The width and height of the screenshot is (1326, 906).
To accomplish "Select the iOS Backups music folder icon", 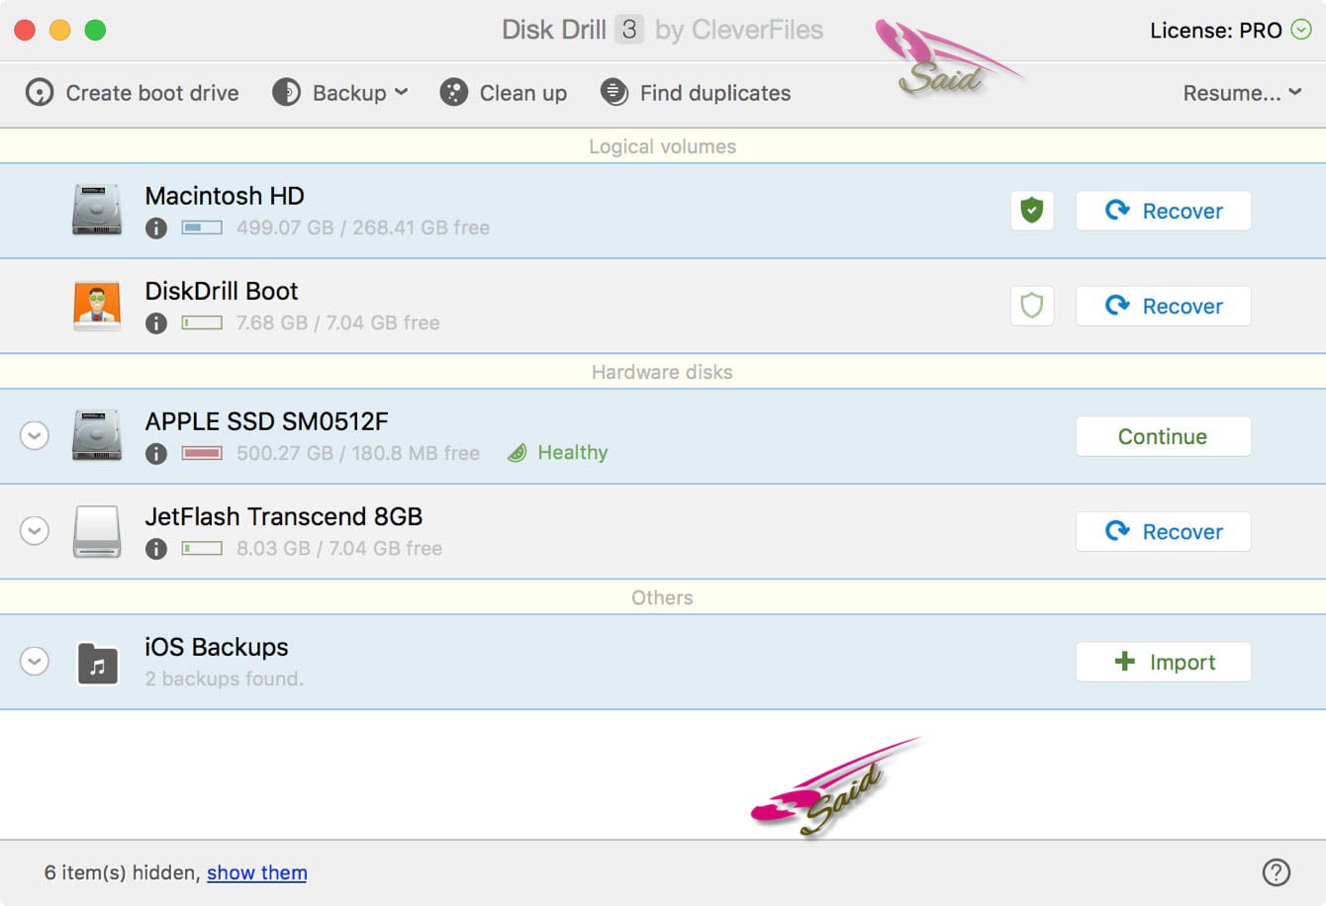I will pos(98,665).
